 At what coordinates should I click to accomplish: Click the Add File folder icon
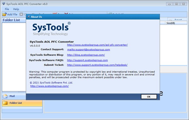tap(4, 14)
